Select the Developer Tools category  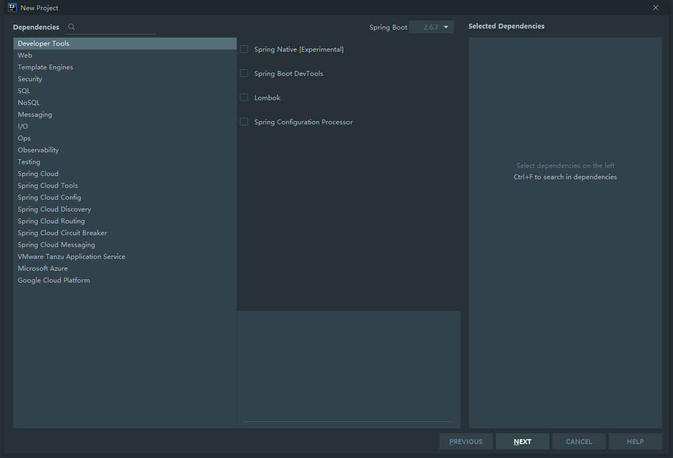click(x=125, y=44)
